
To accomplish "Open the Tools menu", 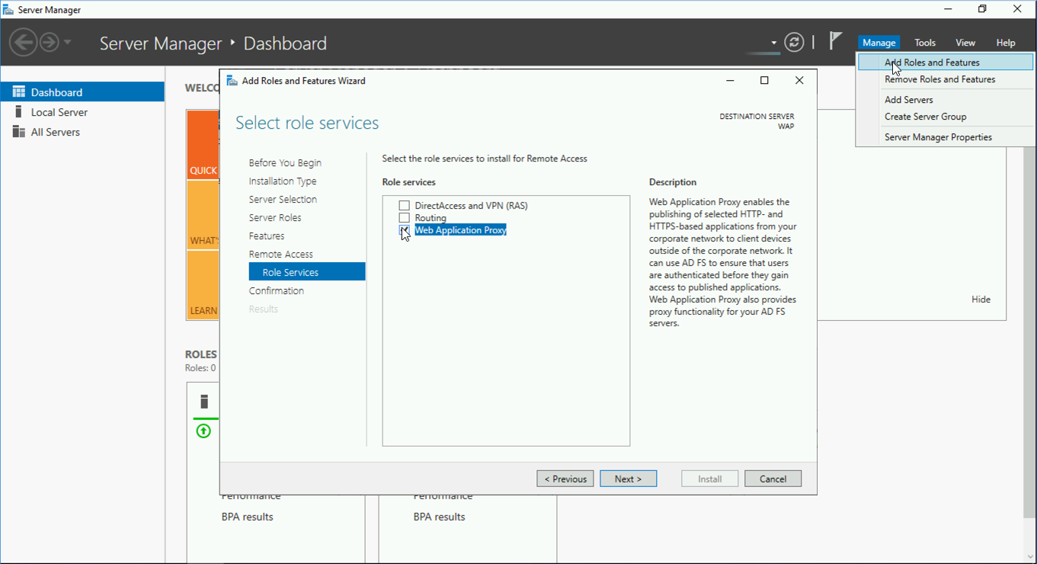I will coord(925,43).
